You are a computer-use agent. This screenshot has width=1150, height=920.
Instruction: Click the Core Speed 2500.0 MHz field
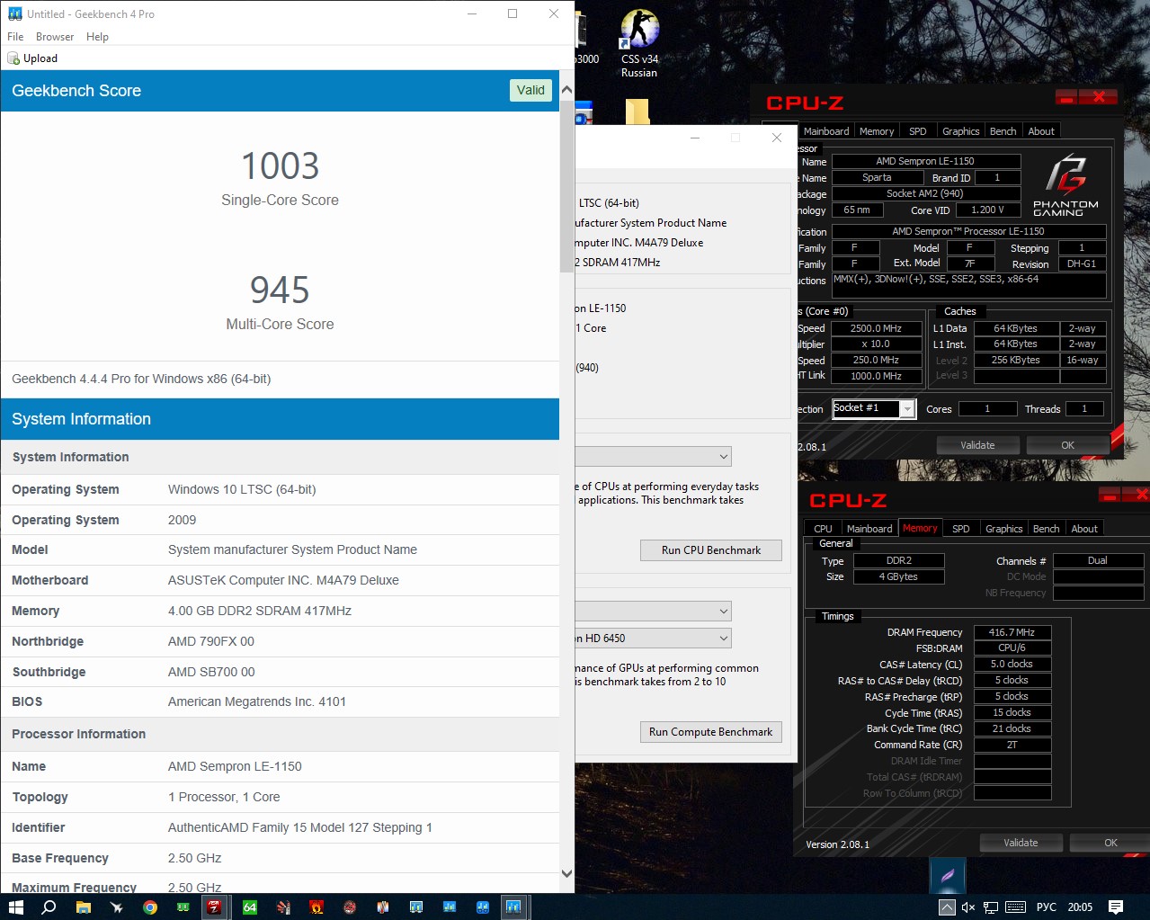click(877, 328)
